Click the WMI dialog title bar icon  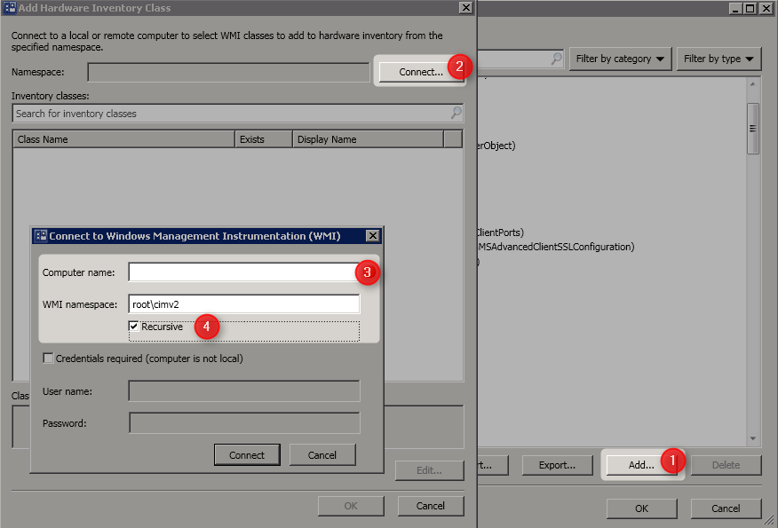point(41,236)
